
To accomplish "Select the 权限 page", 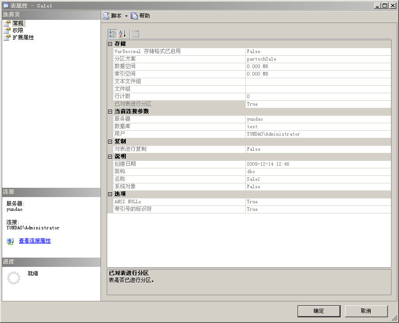I will point(18,30).
